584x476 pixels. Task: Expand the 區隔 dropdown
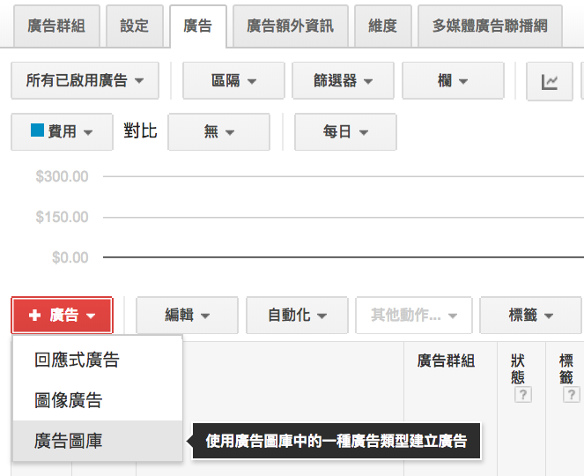click(233, 81)
